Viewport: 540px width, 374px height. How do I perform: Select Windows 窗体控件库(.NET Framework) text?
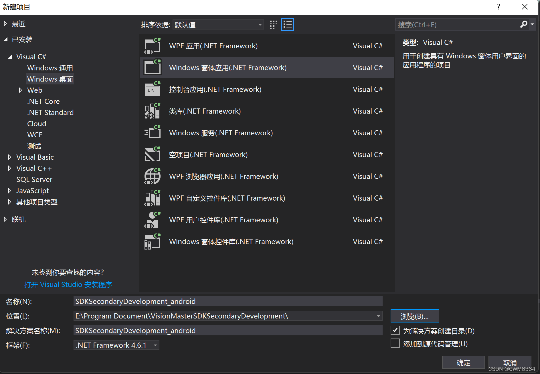click(x=231, y=242)
